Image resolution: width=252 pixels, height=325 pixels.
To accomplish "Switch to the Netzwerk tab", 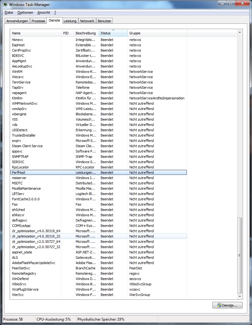I will coord(87,21).
